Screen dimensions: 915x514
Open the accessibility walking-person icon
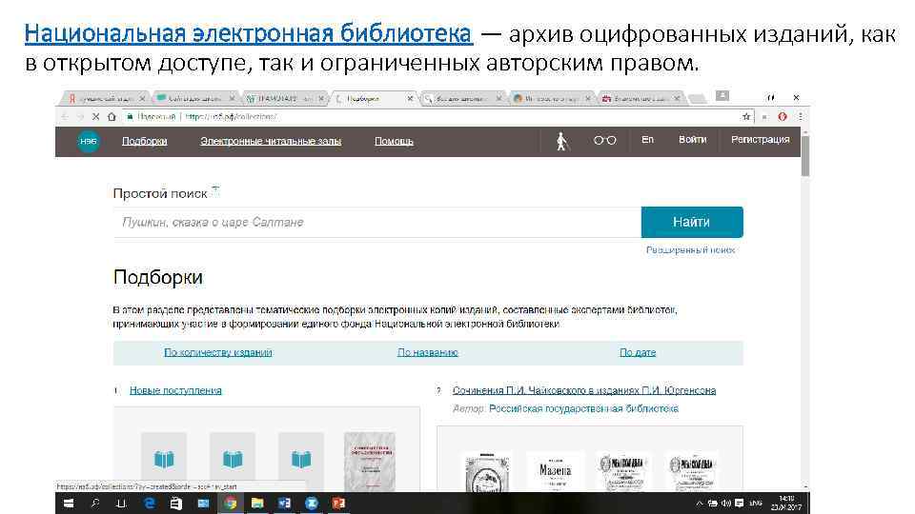click(x=561, y=141)
